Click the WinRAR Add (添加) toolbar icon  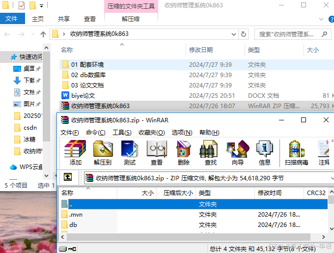[75, 153]
